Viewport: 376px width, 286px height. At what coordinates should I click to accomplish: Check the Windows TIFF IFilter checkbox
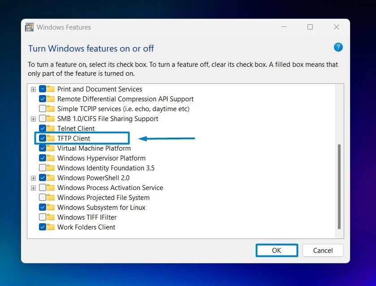(43, 217)
